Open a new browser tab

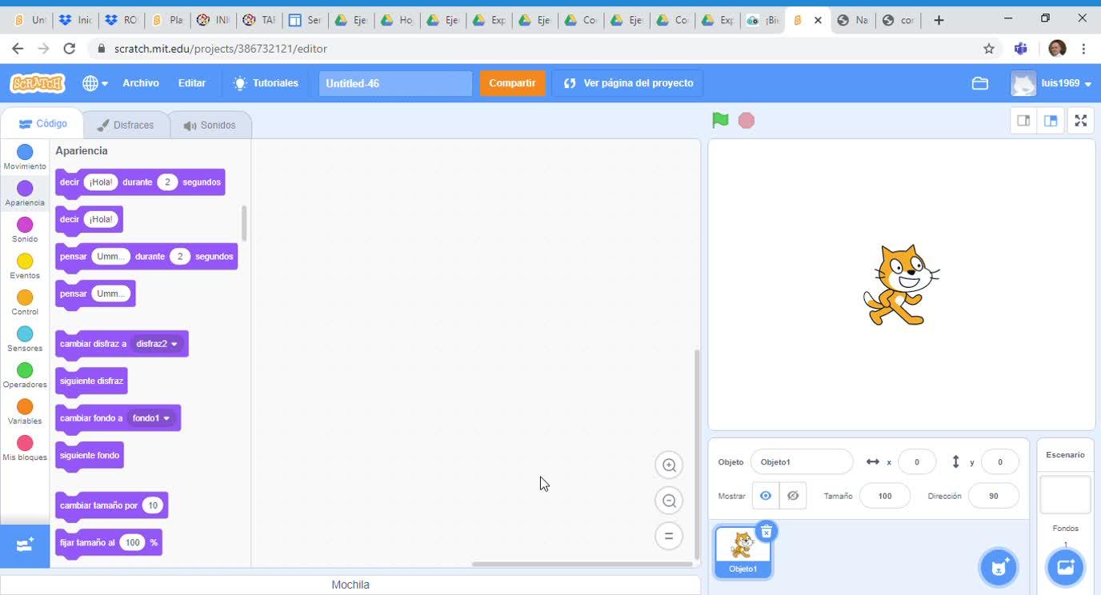[x=939, y=20]
